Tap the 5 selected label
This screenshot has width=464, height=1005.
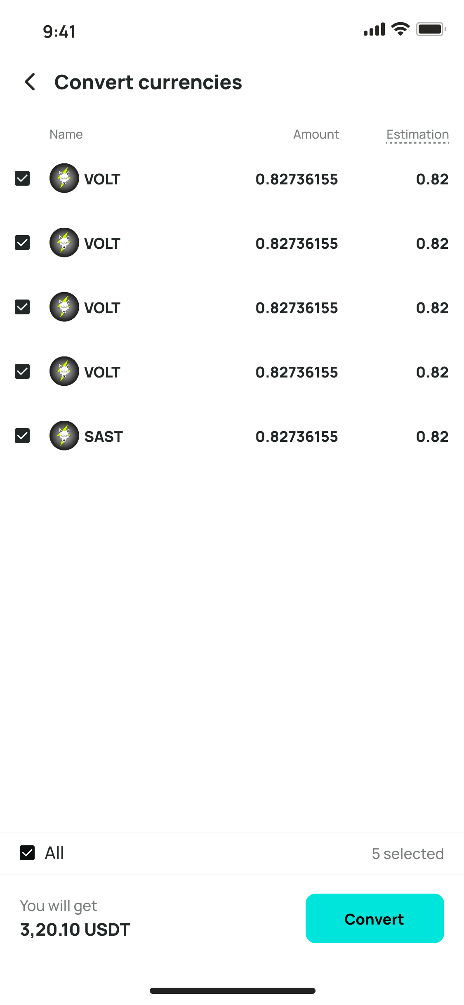407,854
